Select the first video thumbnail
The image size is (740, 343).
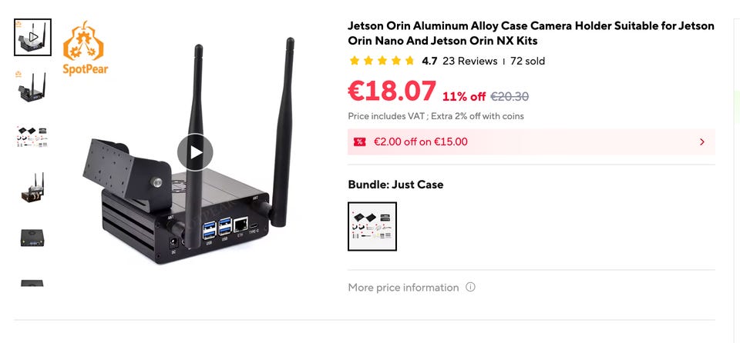[33, 37]
